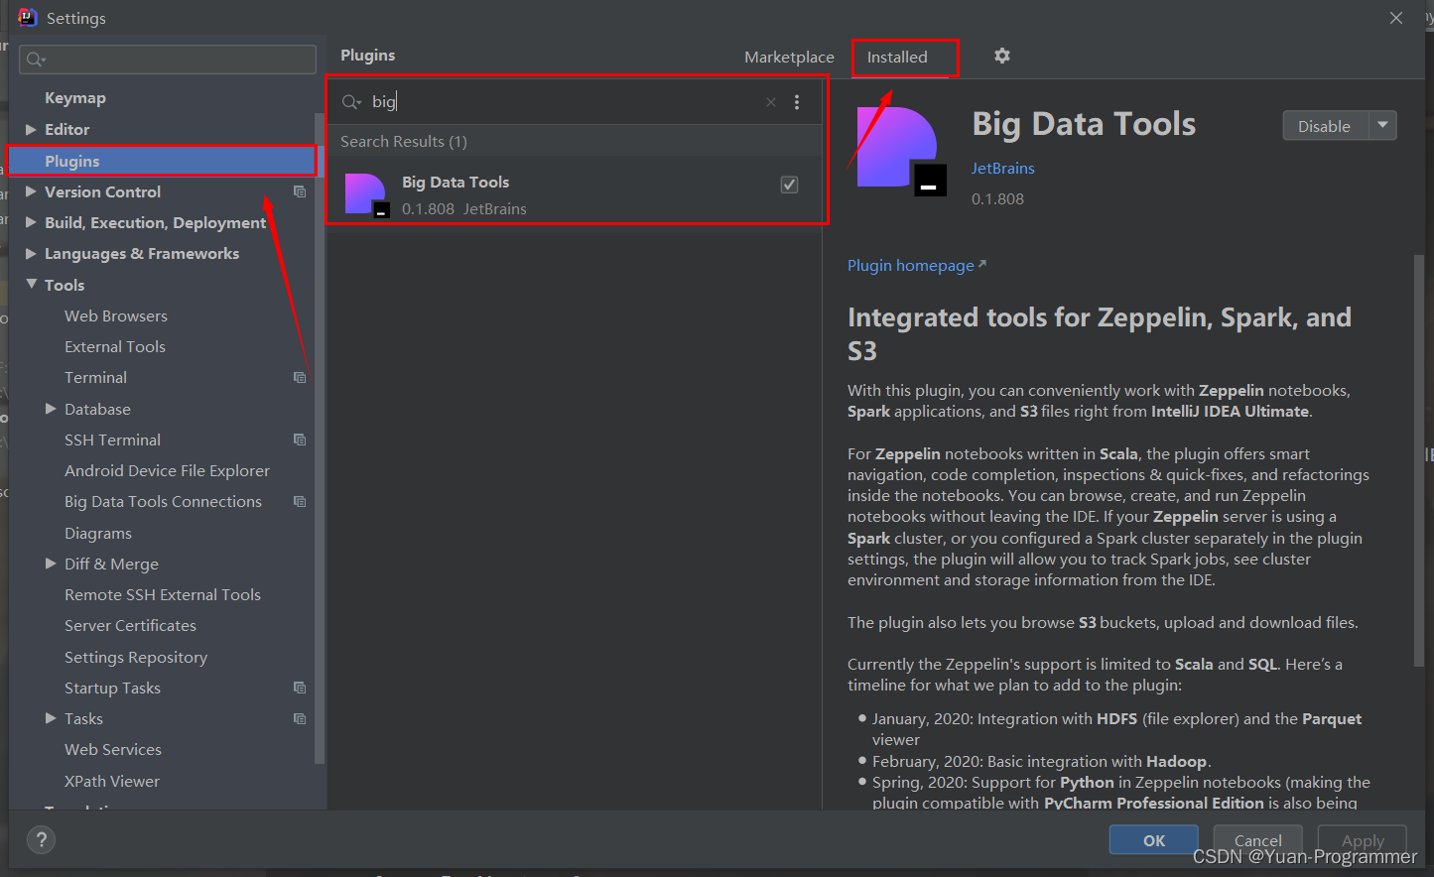Open plugin search options menu
Image resolution: width=1434 pixels, height=877 pixels.
(797, 102)
